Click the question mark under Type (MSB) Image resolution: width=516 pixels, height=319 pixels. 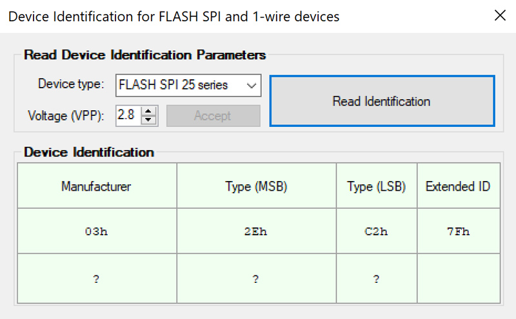tap(256, 278)
